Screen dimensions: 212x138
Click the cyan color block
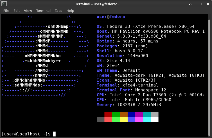click(x=147, y=115)
